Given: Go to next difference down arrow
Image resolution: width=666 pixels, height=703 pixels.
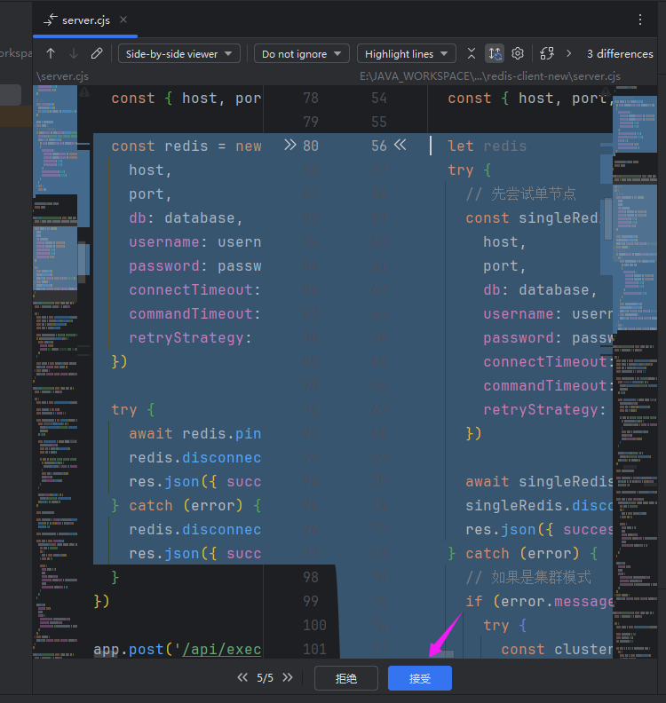Looking at the screenshot, I should pos(74,54).
